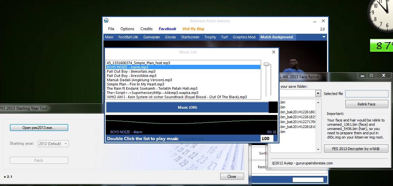Select 45_1331606374_Simple_Plan_feat.mp3 in the list
The image size is (393, 186).
click(x=183, y=63)
